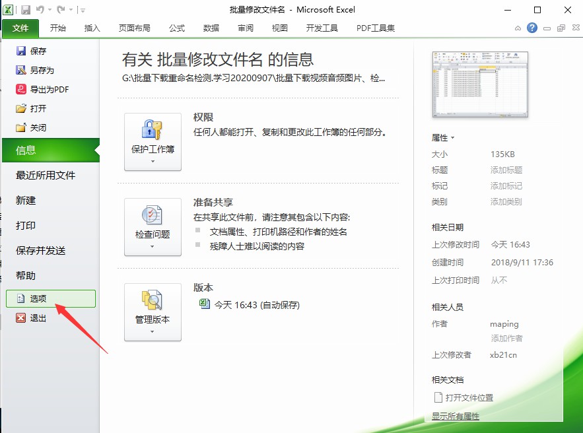Open the 文件 tab

pyautogui.click(x=20, y=28)
